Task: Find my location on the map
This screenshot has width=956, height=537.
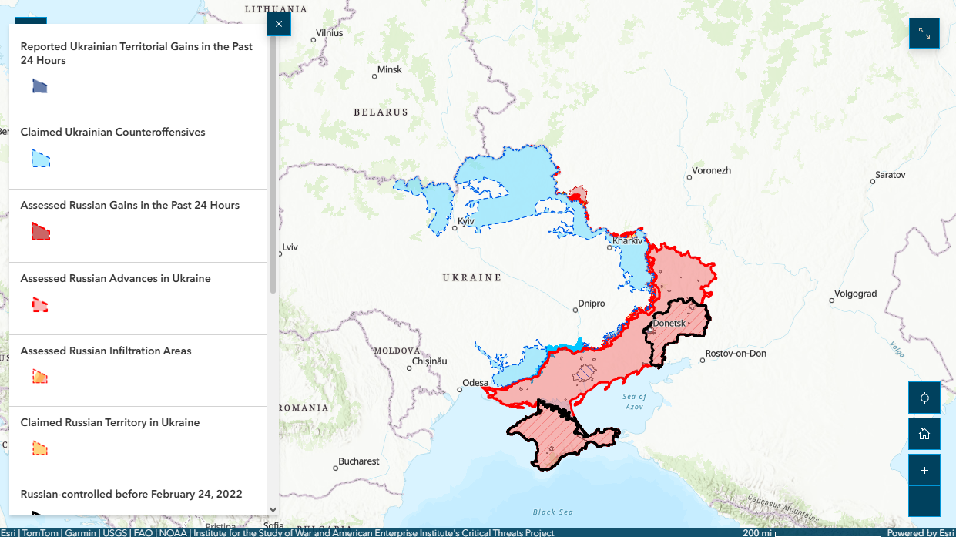Action: [924, 398]
